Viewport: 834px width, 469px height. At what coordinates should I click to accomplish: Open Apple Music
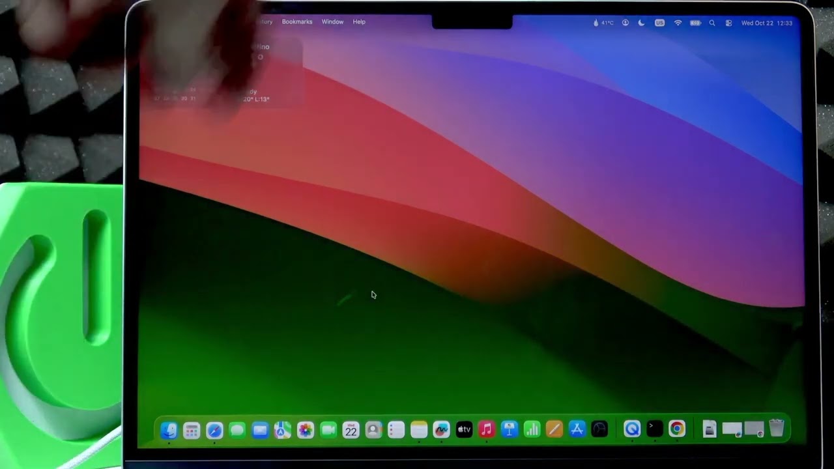[486, 429]
